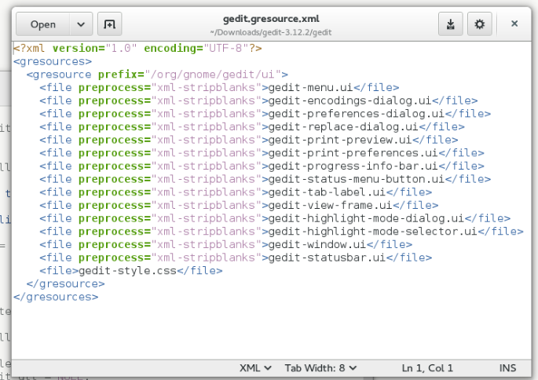Image resolution: width=538 pixels, height=380 pixels.
Task: Click the Open button
Action: (43, 24)
